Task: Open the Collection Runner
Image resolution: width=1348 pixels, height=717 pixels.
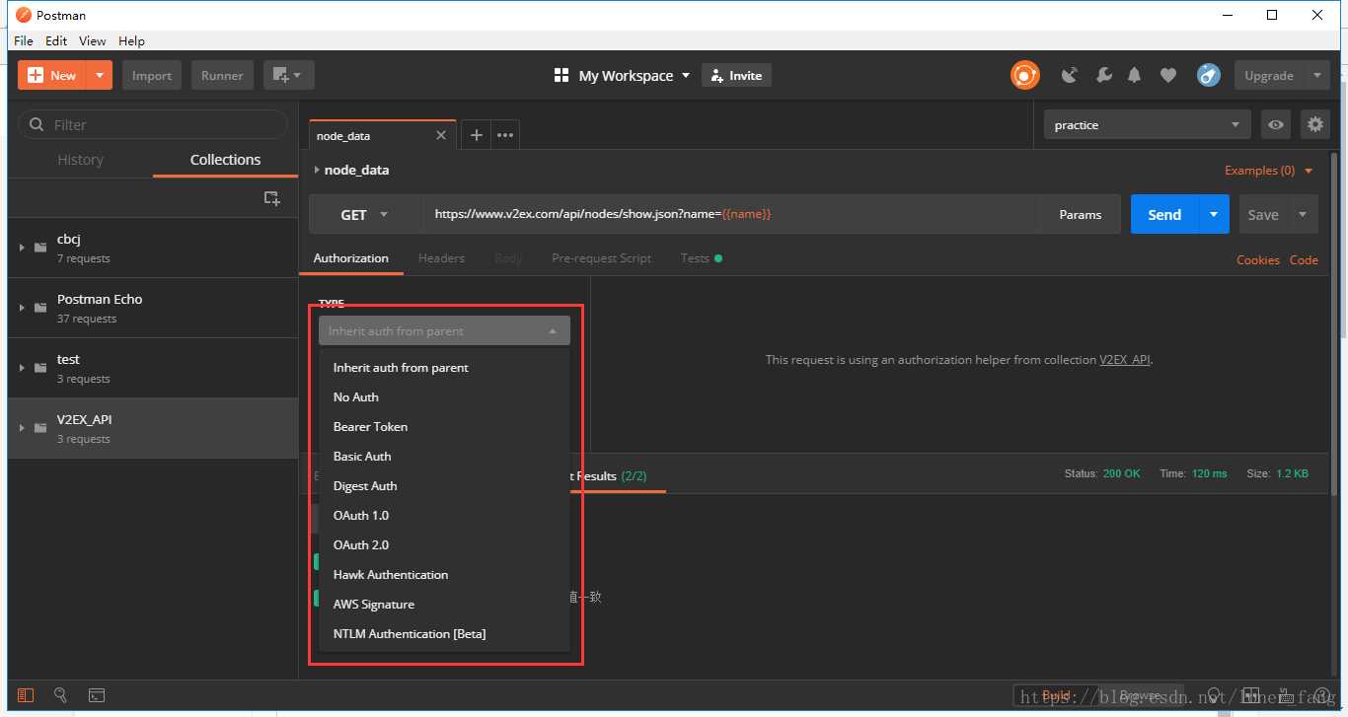Action: click(x=222, y=76)
